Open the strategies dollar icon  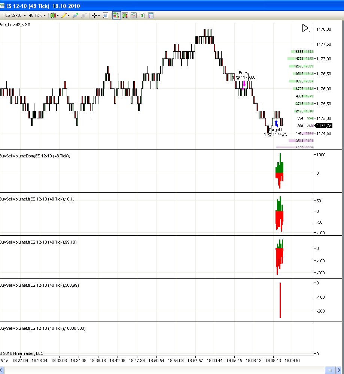[x=142, y=15]
